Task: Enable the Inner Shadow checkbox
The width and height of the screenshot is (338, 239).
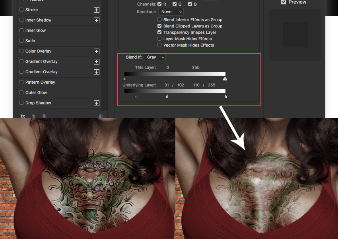Action: coord(21,20)
